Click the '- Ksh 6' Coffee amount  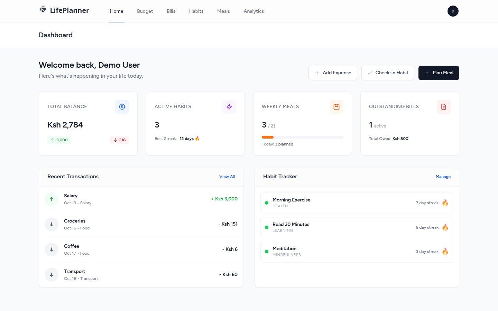pyautogui.click(x=230, y=249)
